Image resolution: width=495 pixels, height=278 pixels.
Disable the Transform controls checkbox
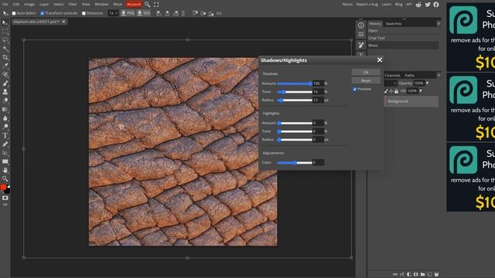coord(42,13)
